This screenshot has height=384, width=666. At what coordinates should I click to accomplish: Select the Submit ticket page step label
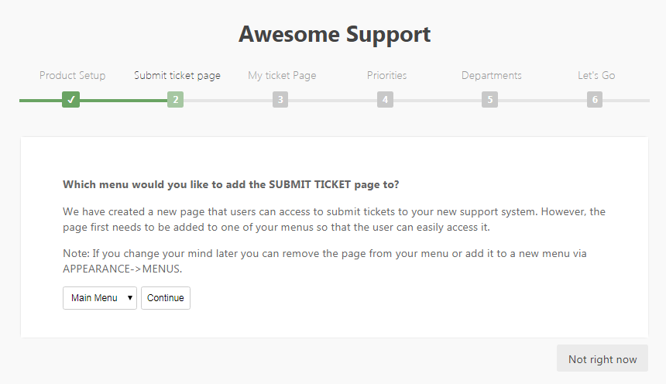pyautogui.click(x=177, y=76)
